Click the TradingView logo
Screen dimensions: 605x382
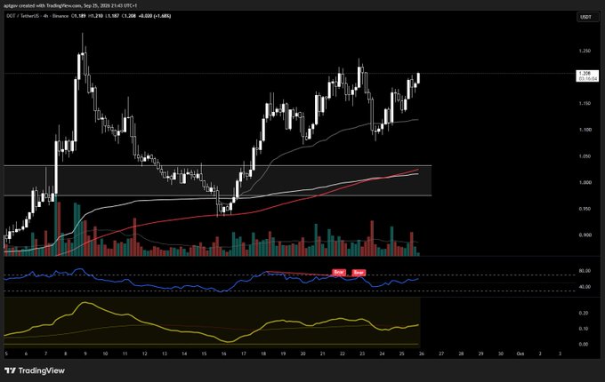[35, 370]
